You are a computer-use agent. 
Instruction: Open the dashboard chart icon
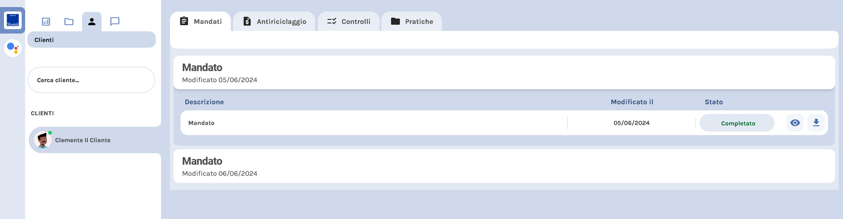(x=46, y=22)
